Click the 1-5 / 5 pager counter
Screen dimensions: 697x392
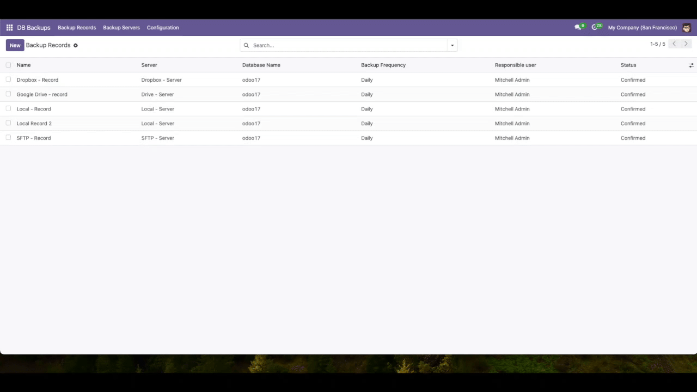657,44
